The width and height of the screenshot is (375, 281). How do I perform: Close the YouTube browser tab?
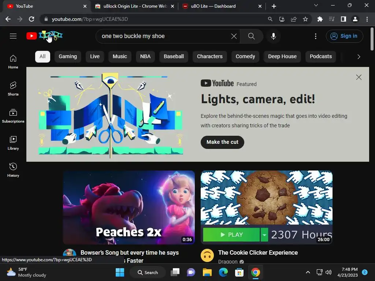85,7
